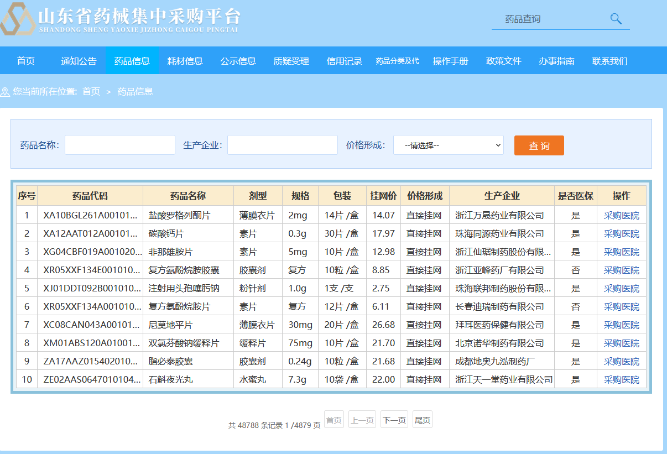View 采购医院 for 石斛夜光丸
Viewport: 667px width, 454px height.
pos(621,380)
